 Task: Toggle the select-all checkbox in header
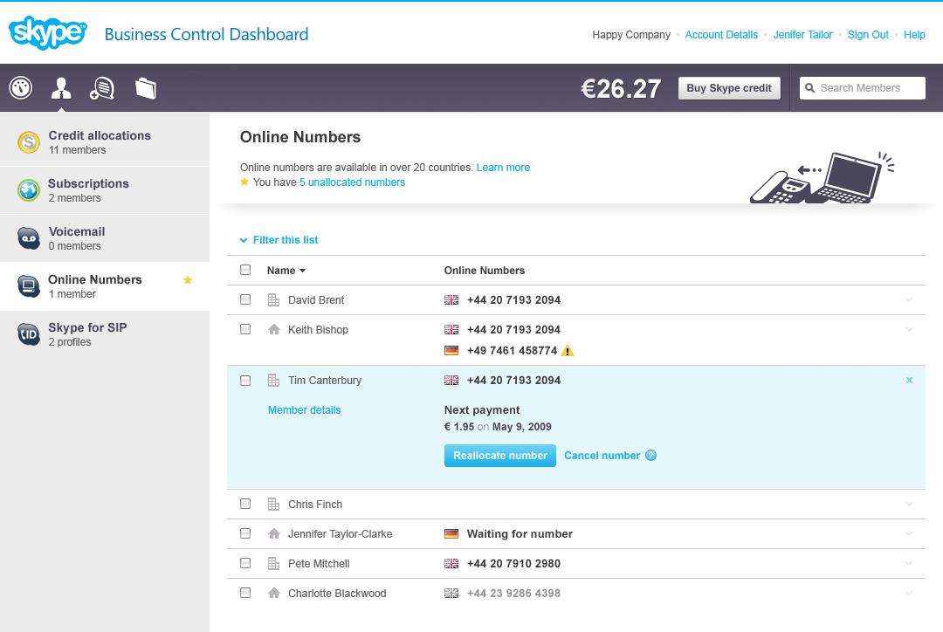pos(245,271)
